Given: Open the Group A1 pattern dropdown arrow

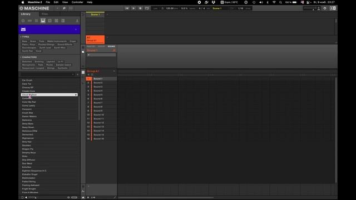Looking at the screenshot, I should [114, 71].
